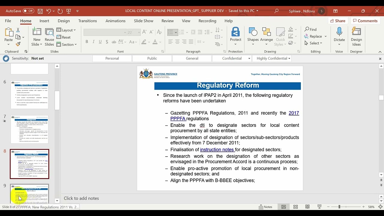Switch to Reading View
This screenshot has width=384, height=216.
(307, 207)
